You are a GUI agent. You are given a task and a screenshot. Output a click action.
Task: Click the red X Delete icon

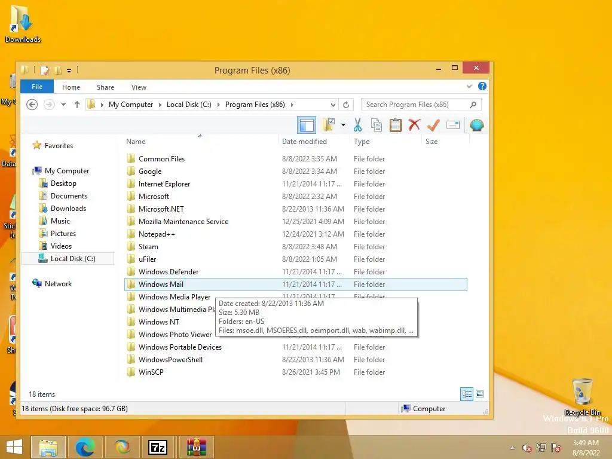click(415, 126)
